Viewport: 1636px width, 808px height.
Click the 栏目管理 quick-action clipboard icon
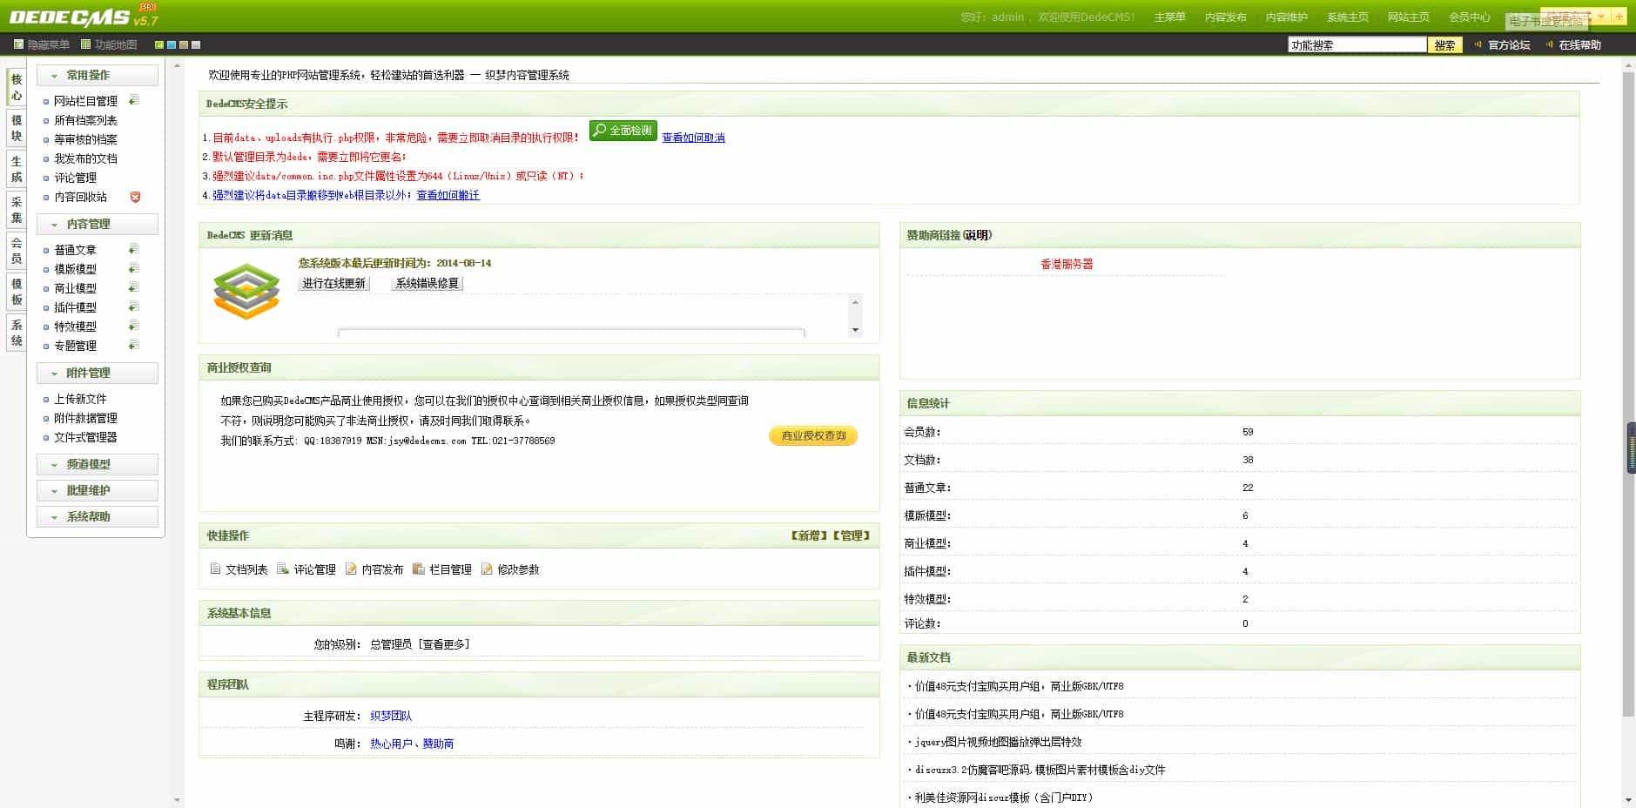pyautogui.click(x=419, y=569)
